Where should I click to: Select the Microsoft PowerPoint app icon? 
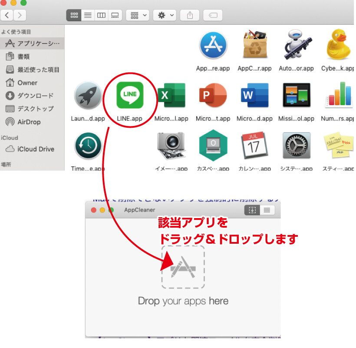pyautogui.click(x=213, y=96)
